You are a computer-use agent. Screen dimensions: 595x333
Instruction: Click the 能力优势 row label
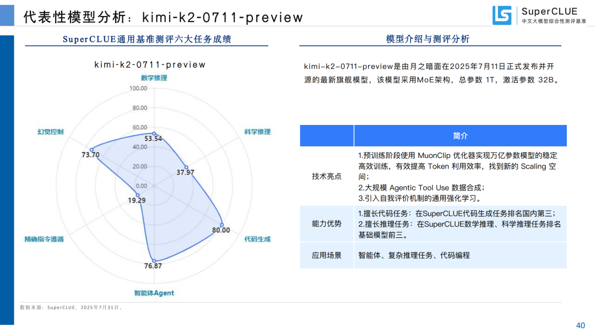tap(327, 224)
